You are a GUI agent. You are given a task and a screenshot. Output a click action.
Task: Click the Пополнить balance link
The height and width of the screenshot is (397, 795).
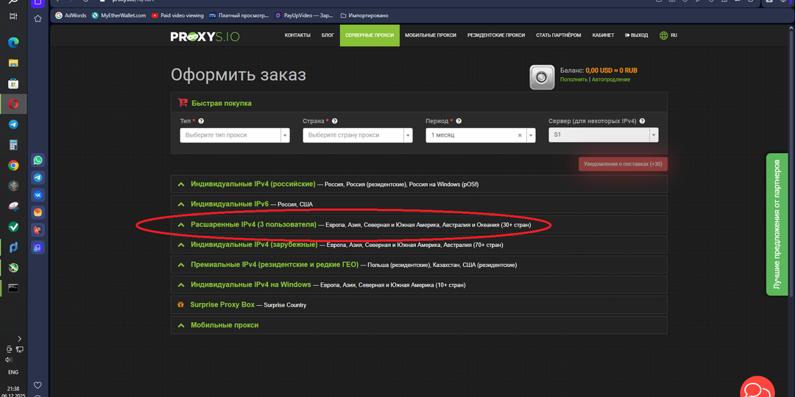click(x=573, y=79)
